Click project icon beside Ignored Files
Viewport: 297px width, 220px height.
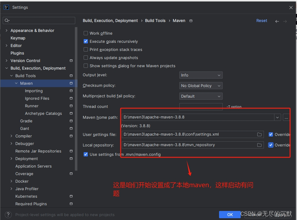click(71, 98)
